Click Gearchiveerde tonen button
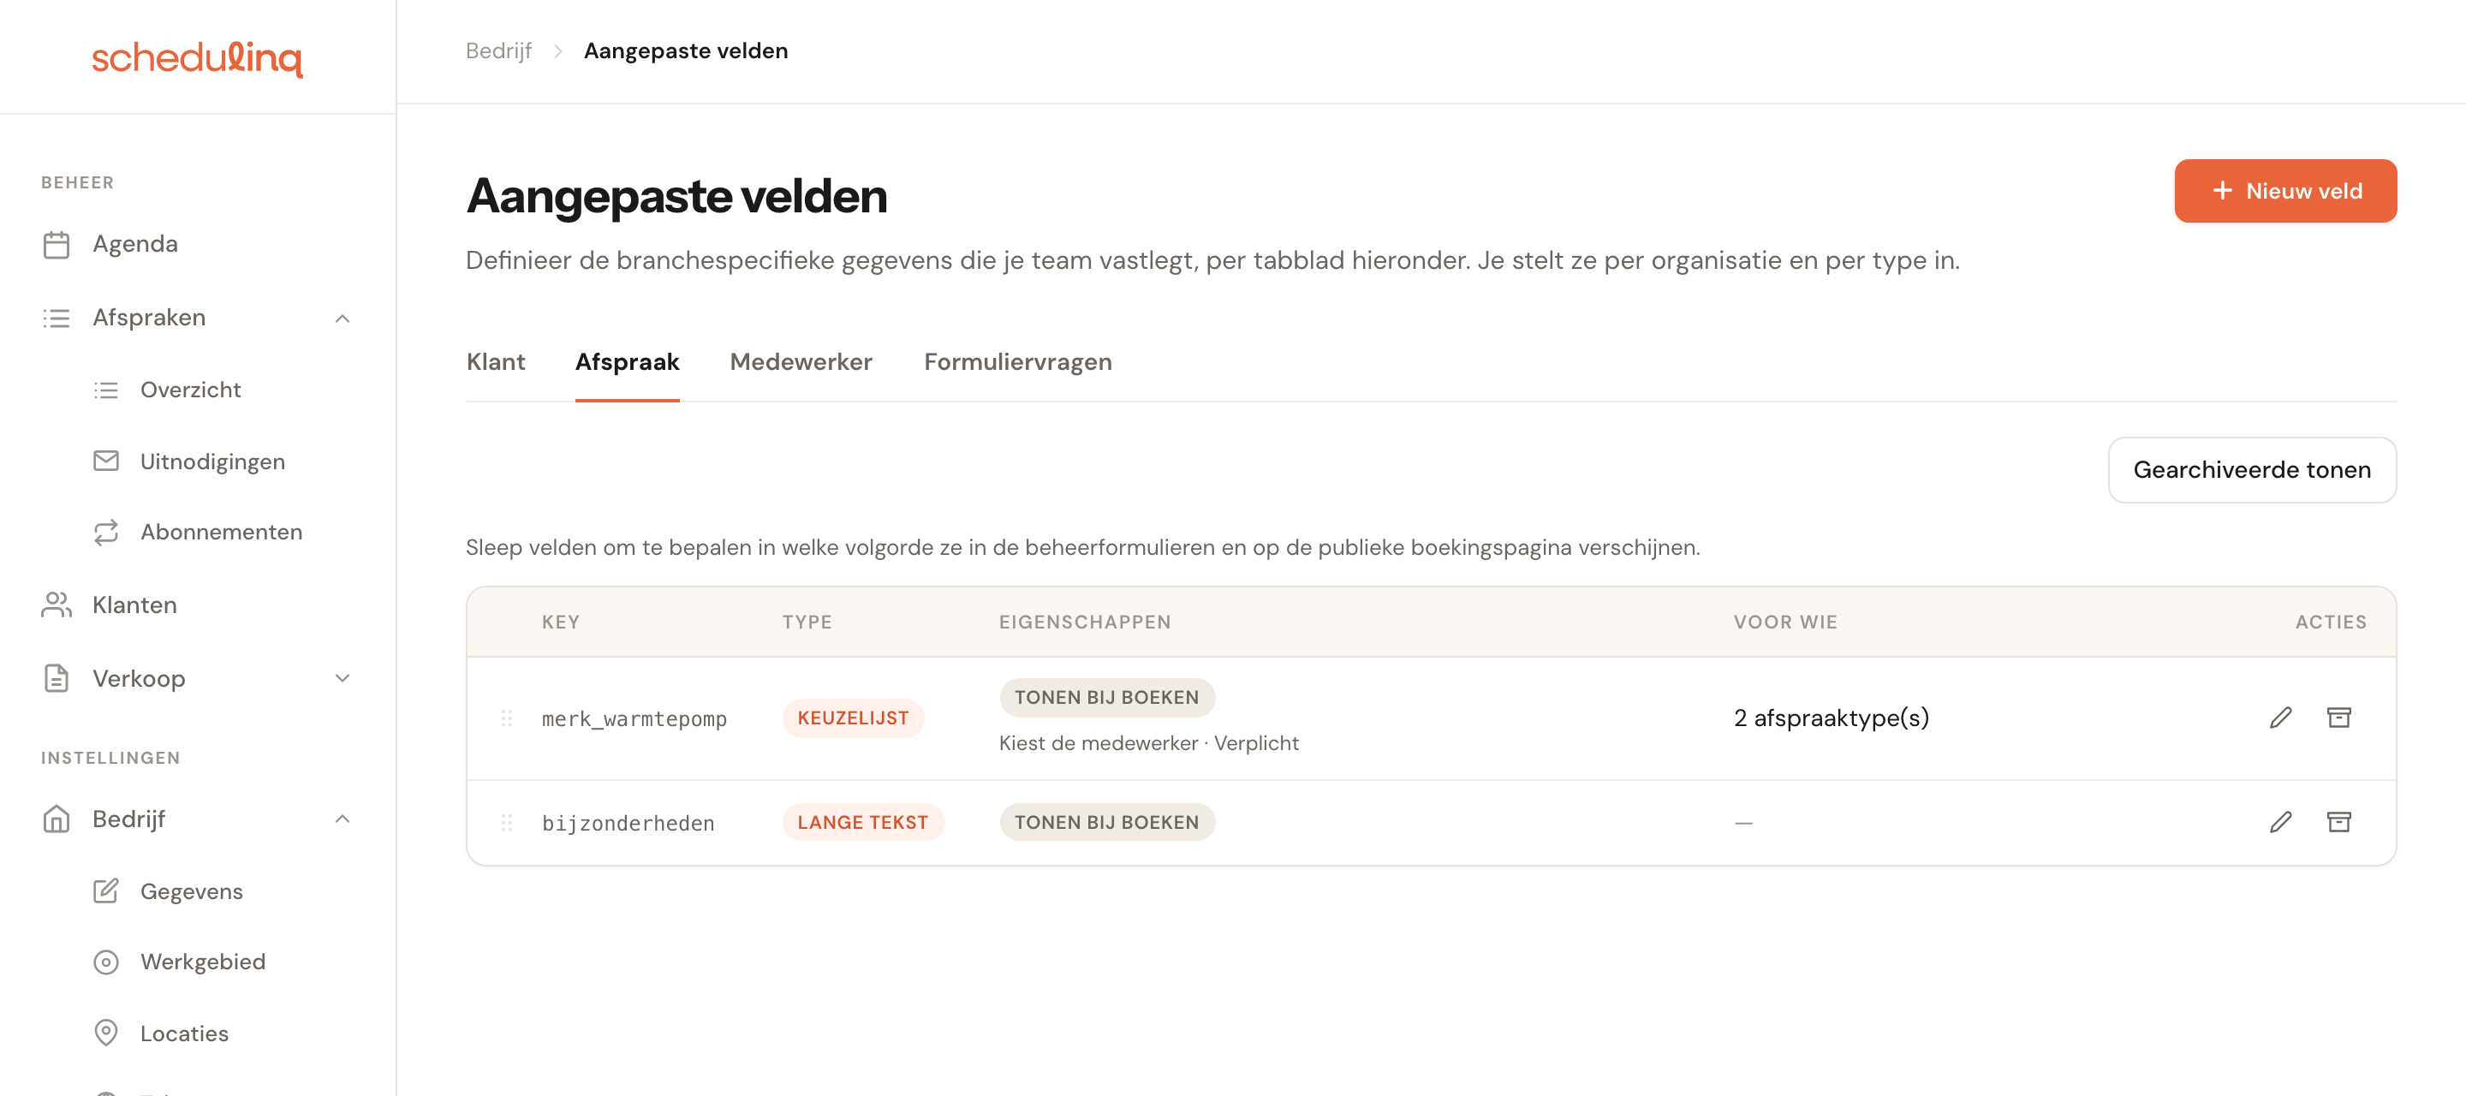The image size is (2466, 1096). coord(2252,470)
